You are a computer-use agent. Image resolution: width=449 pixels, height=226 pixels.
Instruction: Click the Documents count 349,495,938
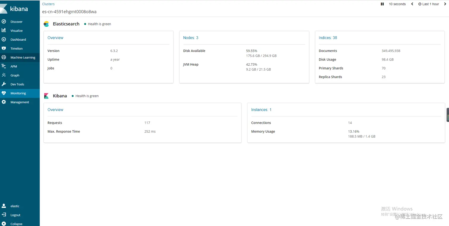(391, 51)
